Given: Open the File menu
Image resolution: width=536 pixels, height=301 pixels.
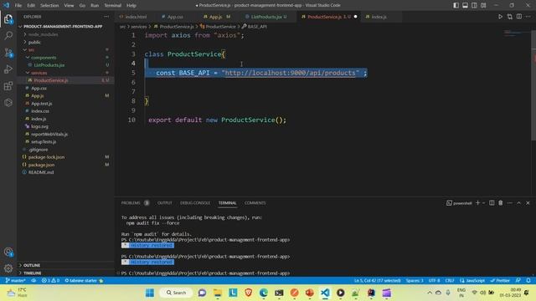Looking at the screenshot, I should tap(18, 5).
